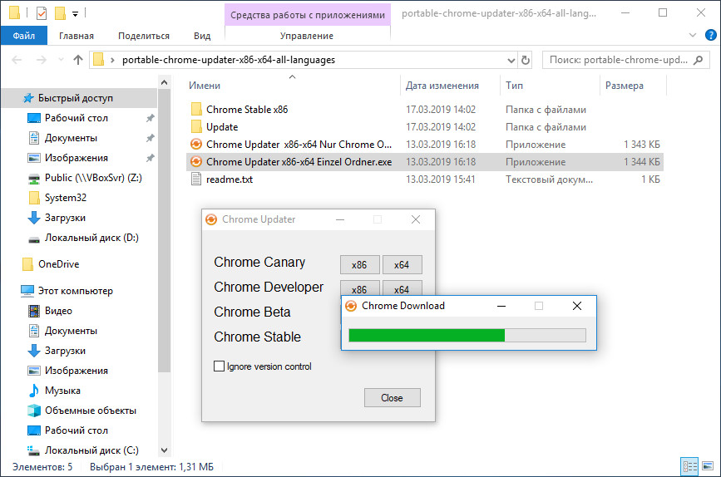Open quick access toolbar customize dropdown
The image size is (721, 477).
coord(75,14)
